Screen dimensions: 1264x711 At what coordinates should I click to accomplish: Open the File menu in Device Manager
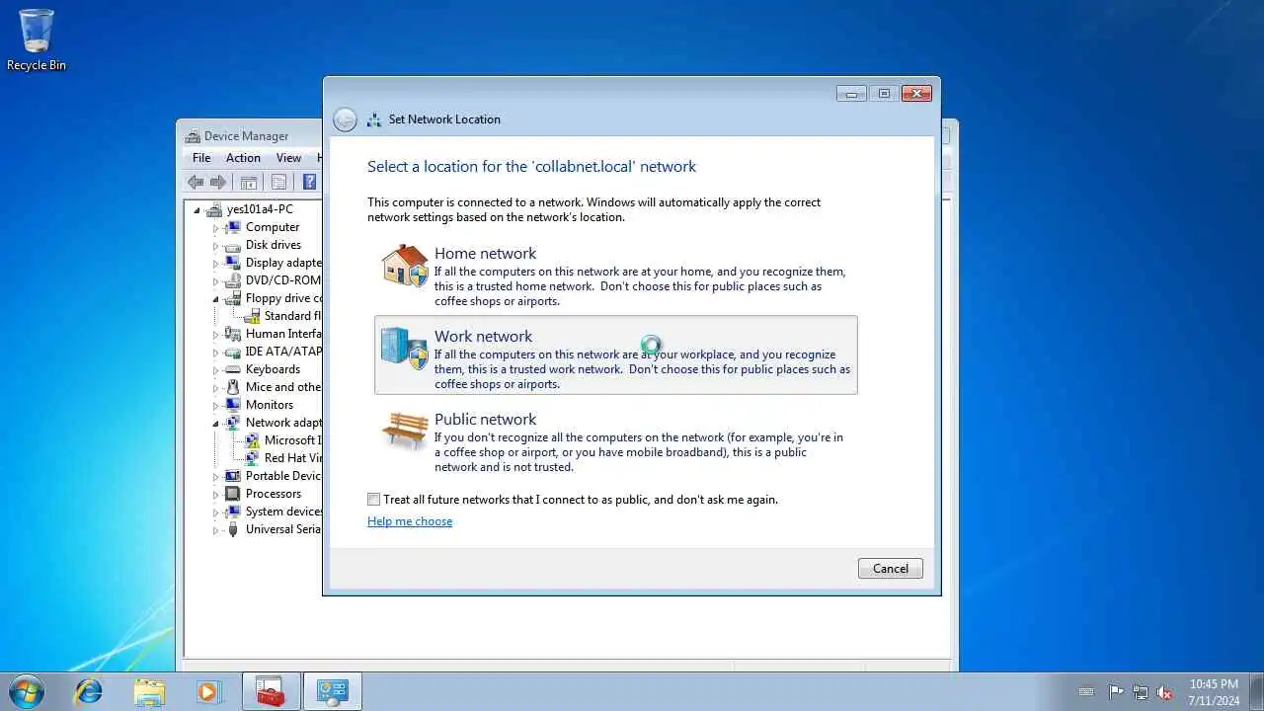coord(201,158)
